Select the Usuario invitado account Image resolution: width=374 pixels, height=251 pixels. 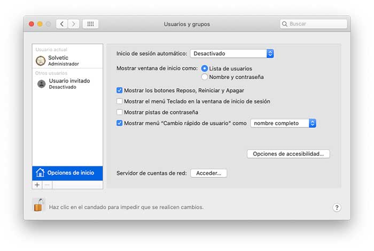[x=68, y=83]
